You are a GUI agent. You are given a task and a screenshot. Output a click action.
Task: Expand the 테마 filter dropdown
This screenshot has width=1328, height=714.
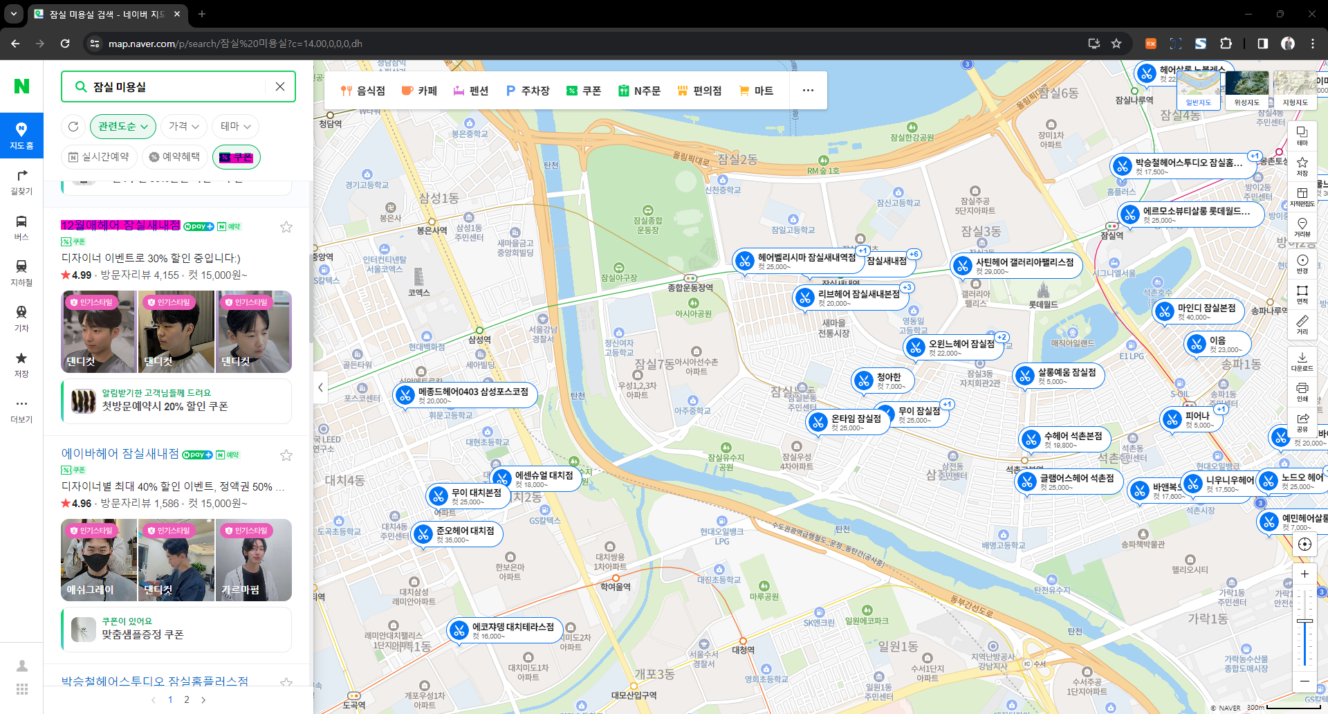click(236, 127)
